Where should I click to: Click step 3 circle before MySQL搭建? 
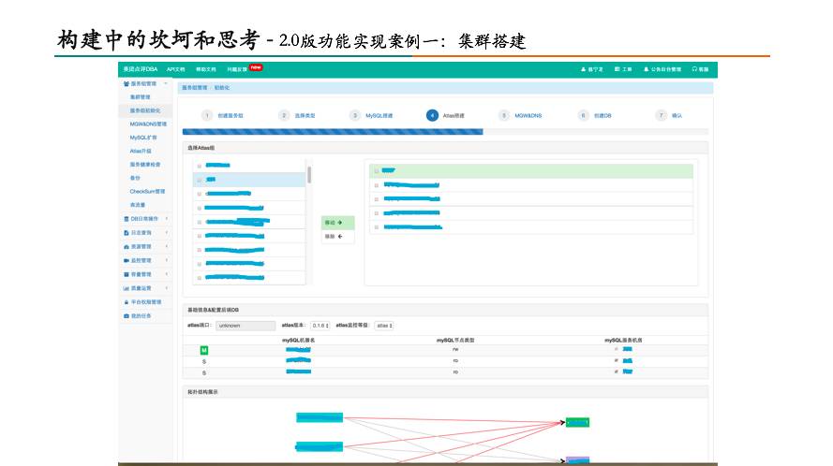[x=355, y=115]
